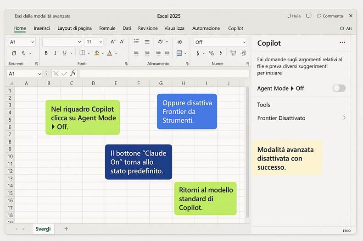The image size is (363, 241).
Task: Open the font size dropdown showing 11
Action: (x=94, y=42)
